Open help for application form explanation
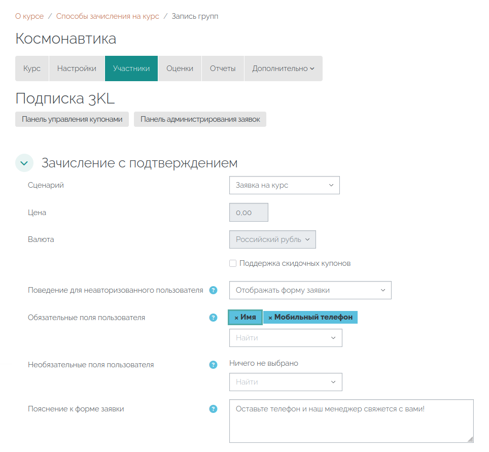 pos(213,409)
